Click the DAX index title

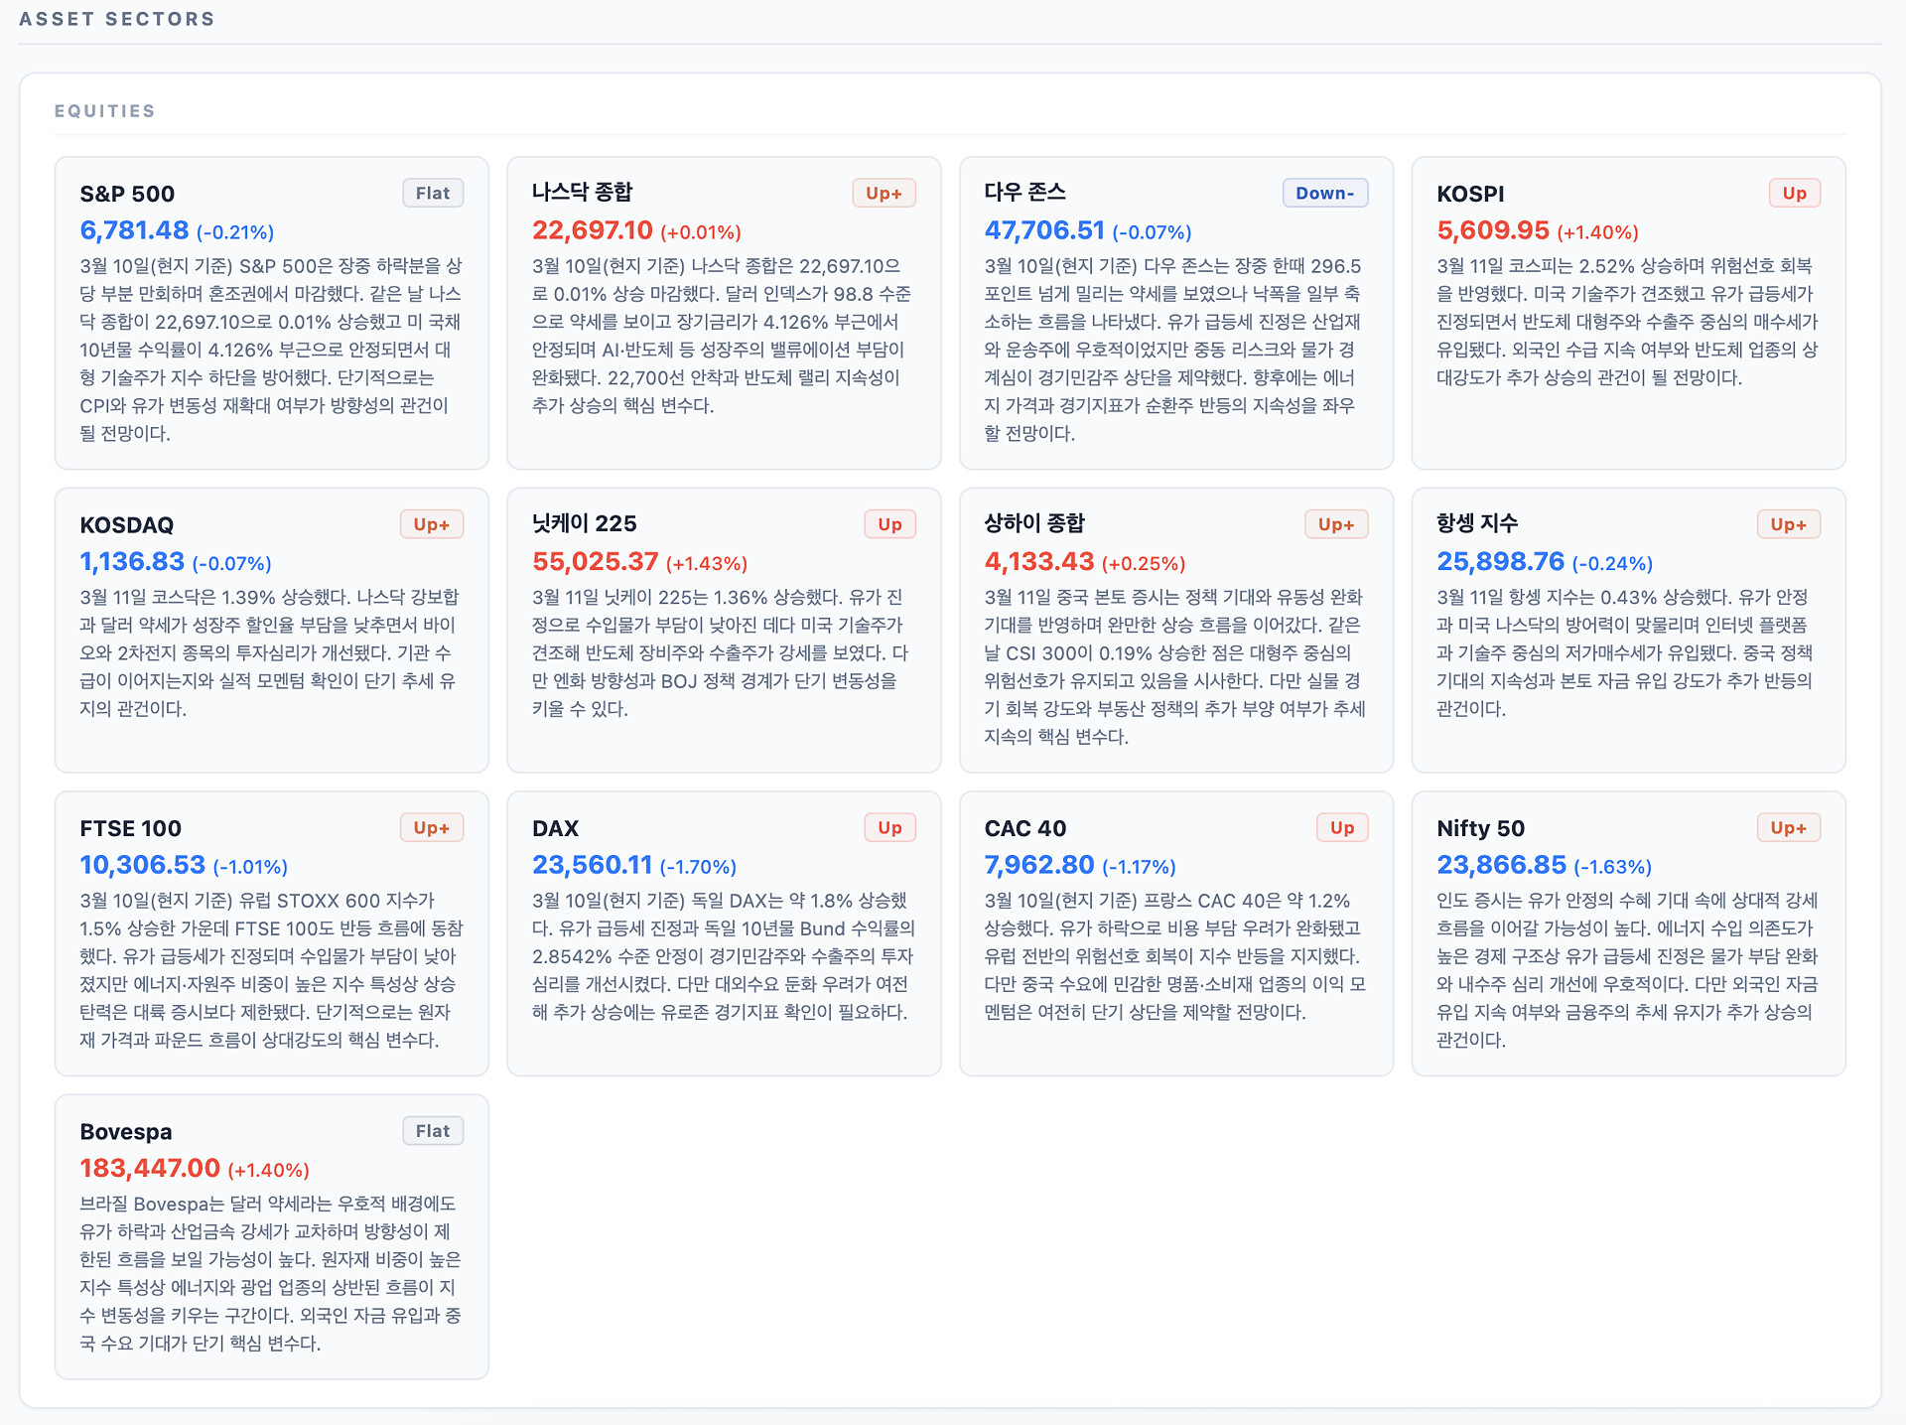555,828
